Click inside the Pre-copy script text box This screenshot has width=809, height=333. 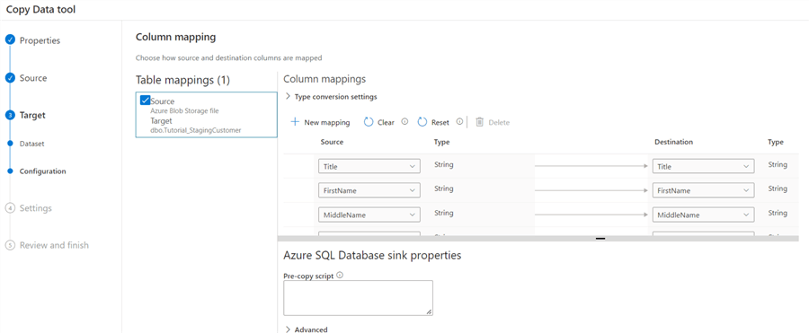tap(358, 298)
